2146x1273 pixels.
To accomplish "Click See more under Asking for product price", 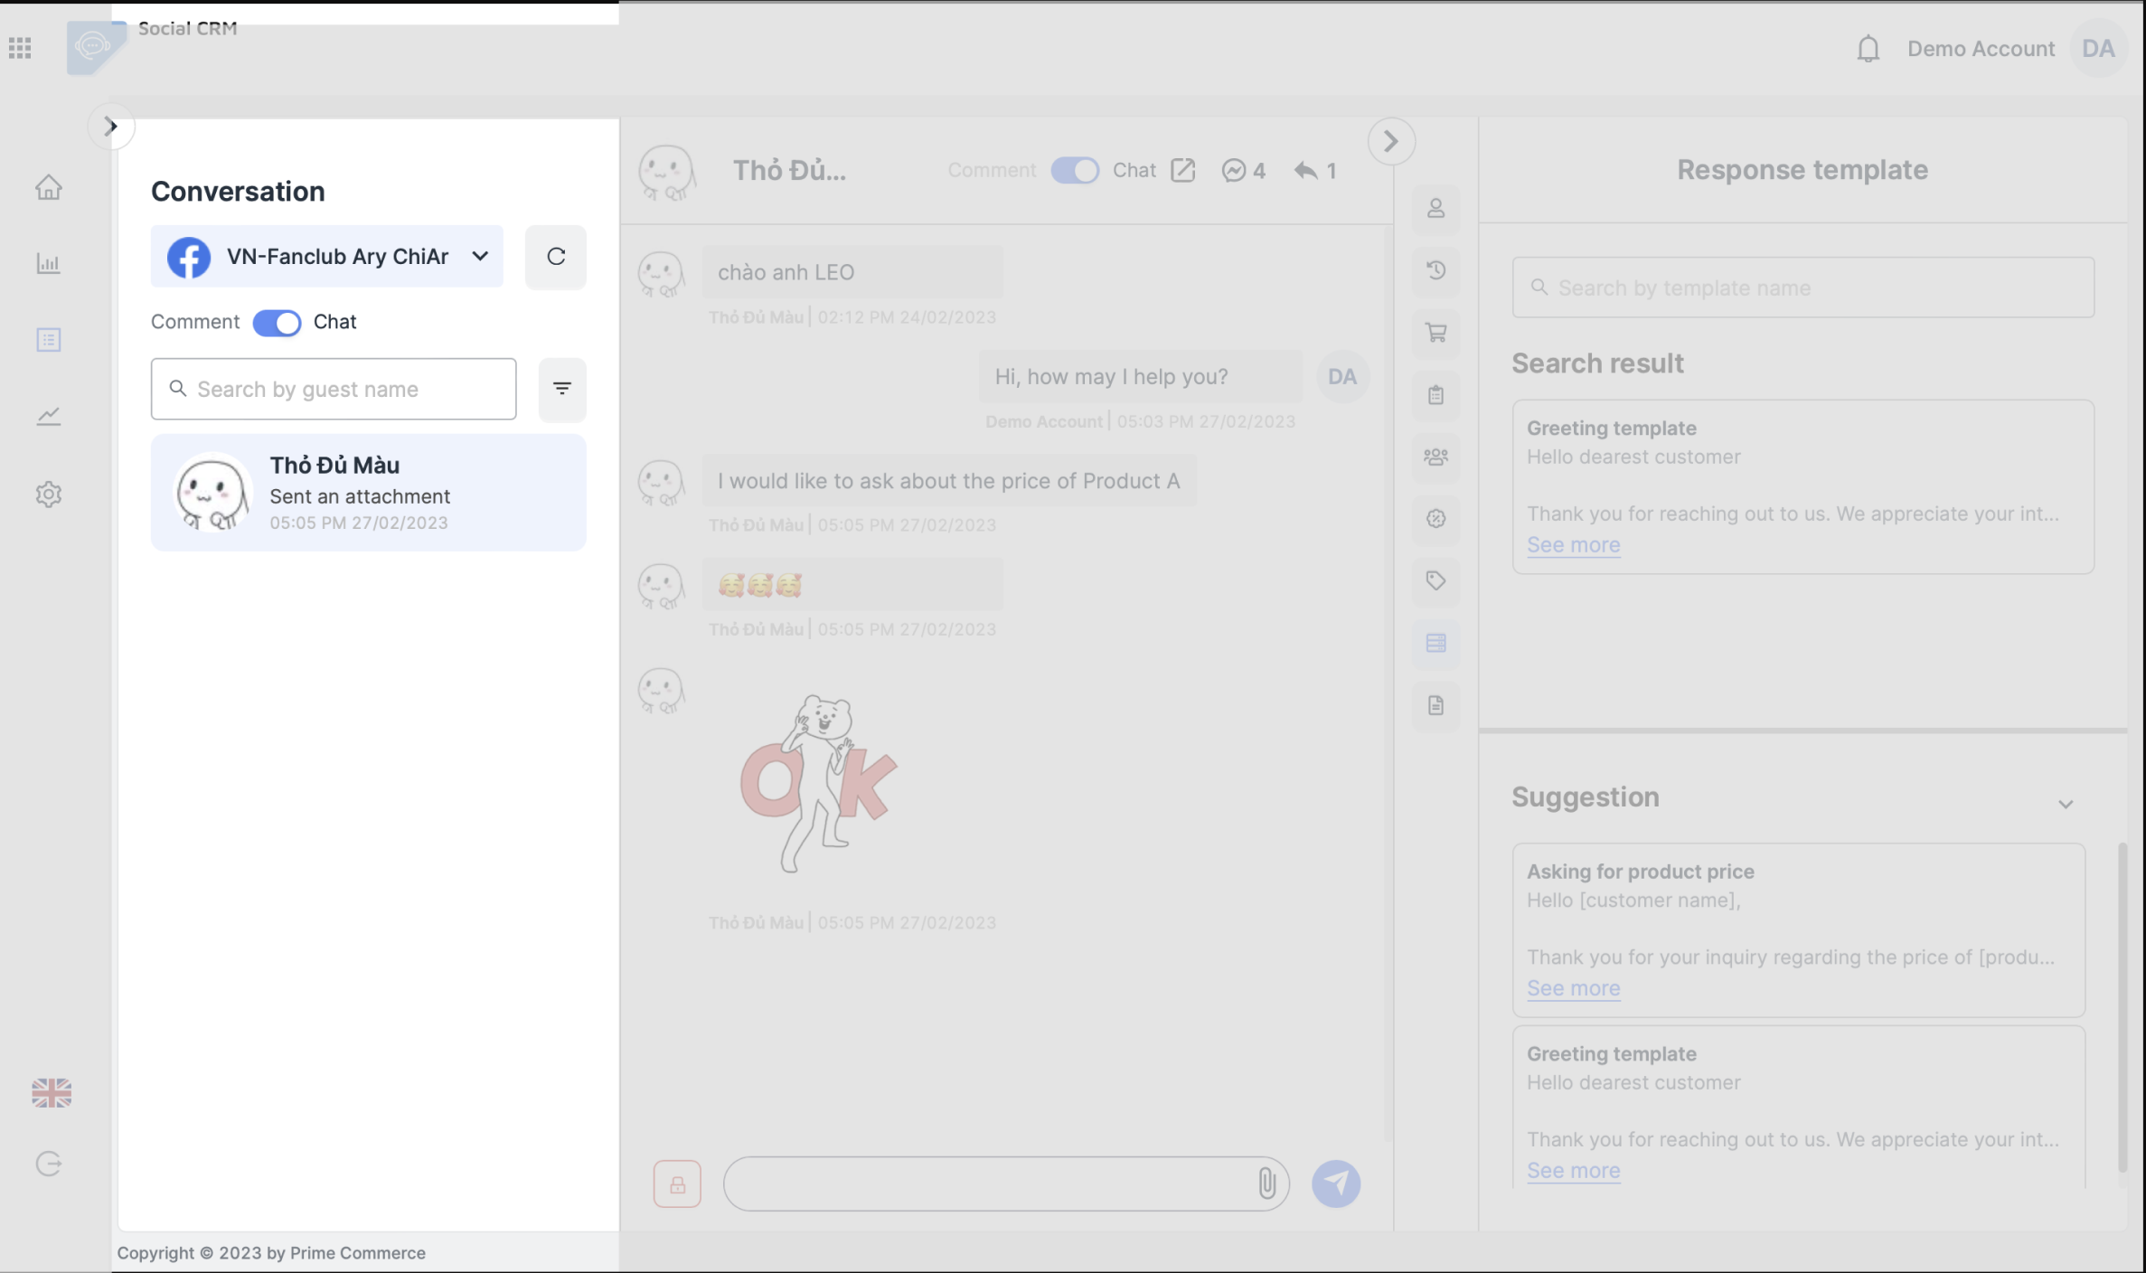I will click(x=1573, y=988).
